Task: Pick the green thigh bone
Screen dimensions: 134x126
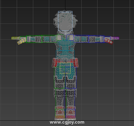Action: point(59,78)
